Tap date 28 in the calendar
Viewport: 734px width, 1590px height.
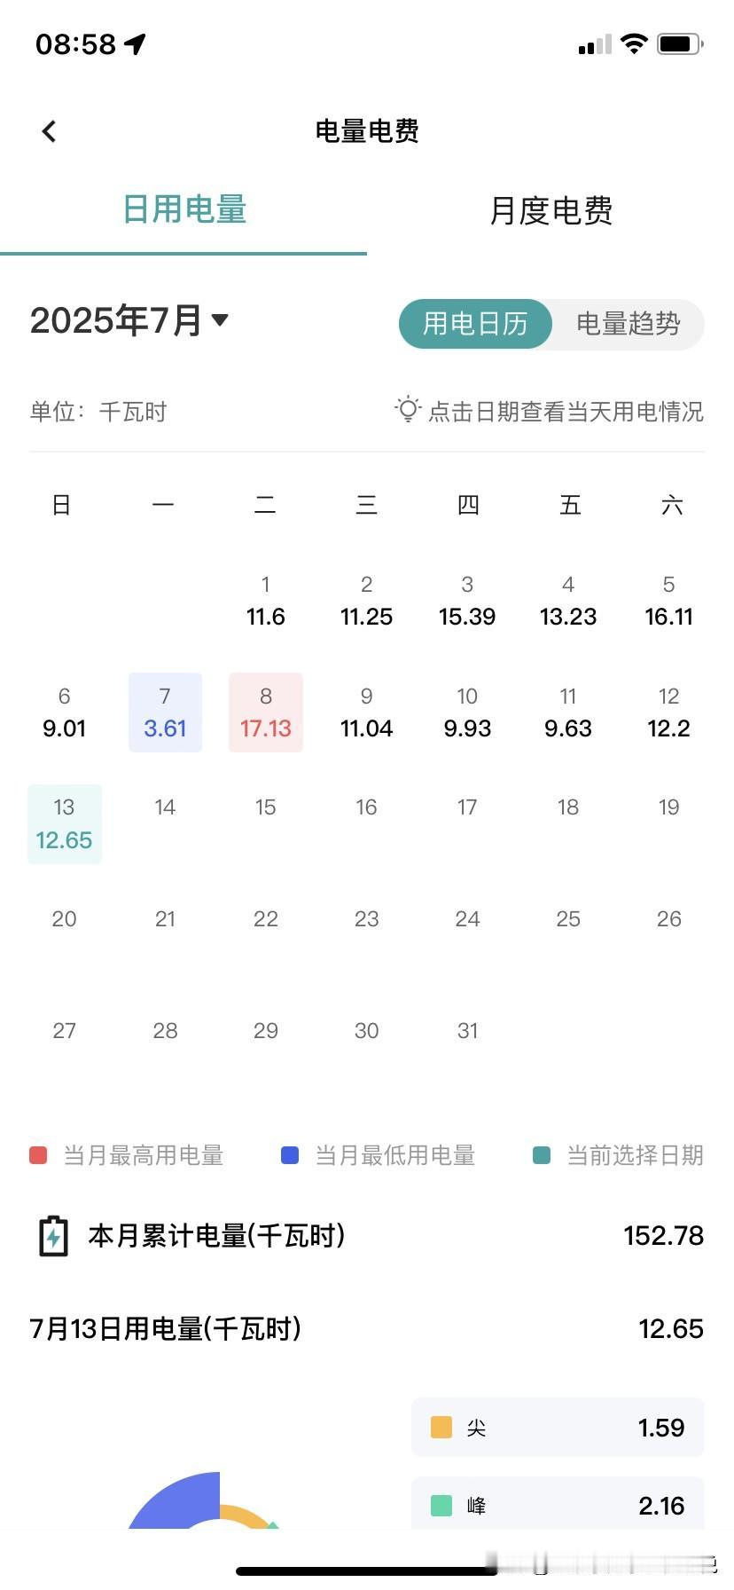(165, 1031)
